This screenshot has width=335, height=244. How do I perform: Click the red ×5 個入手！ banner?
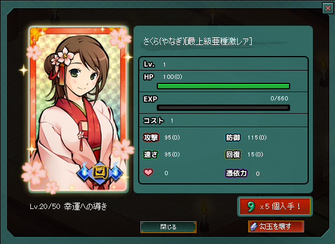coord(275,206)
